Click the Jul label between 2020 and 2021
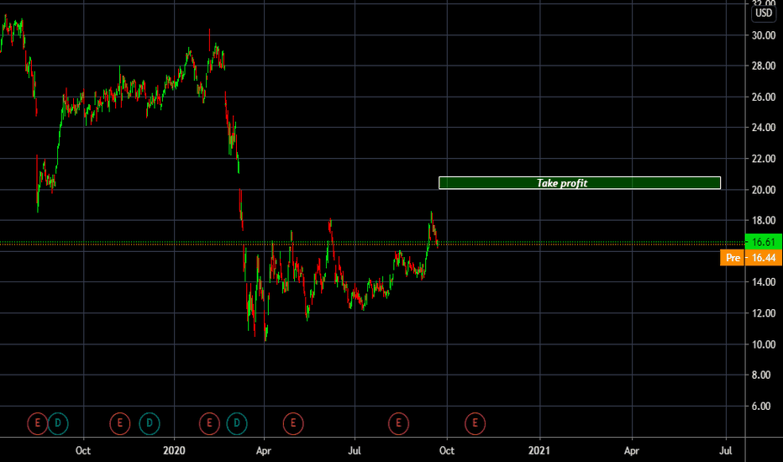This screenshot has width=783, height=462. point(355,450)
